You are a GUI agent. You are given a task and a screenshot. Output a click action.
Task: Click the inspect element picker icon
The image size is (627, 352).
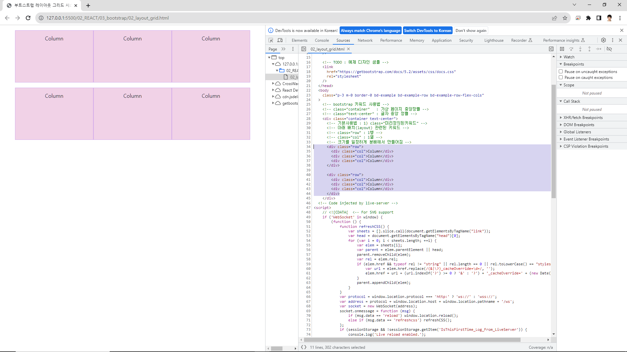[x=271, y=40]
